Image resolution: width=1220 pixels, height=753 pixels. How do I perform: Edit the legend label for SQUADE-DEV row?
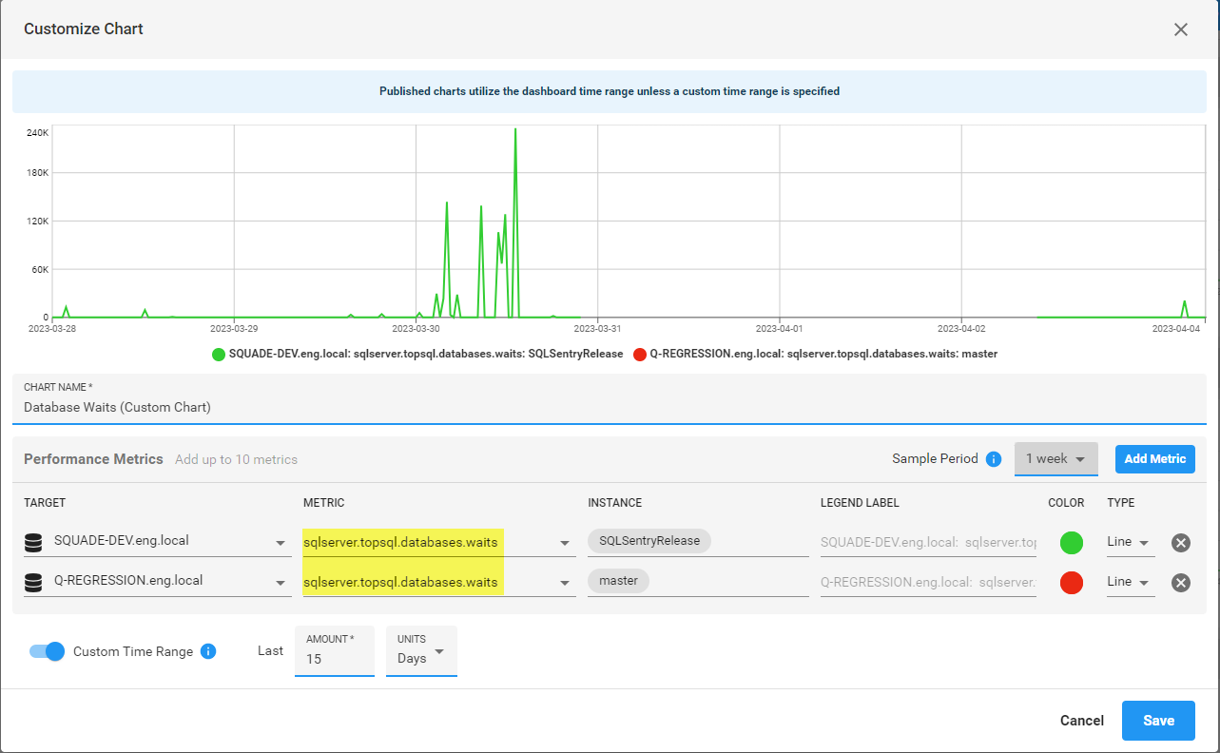(928, 542)
